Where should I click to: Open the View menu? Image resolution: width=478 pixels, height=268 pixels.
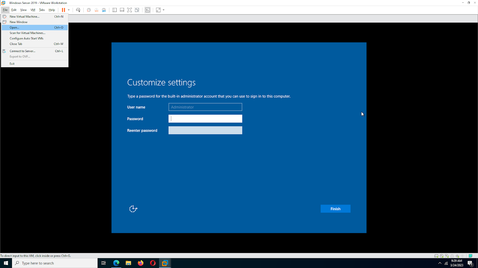[23, 10]
